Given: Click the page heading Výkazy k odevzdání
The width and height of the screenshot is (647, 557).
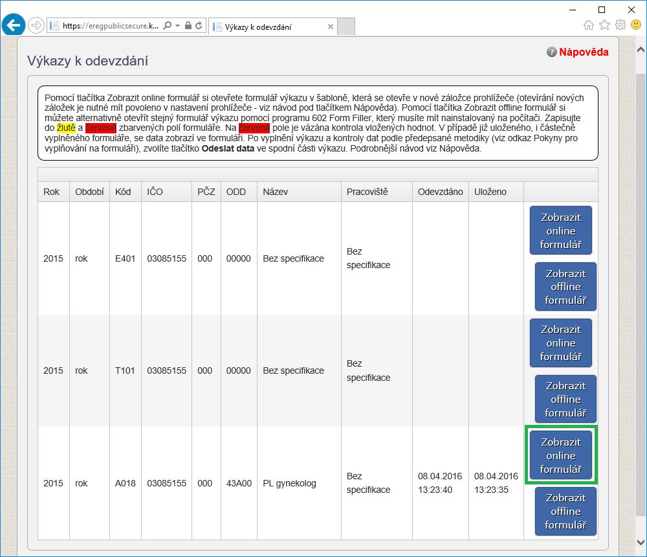Looking at the screenshot, I should point(87,61).
